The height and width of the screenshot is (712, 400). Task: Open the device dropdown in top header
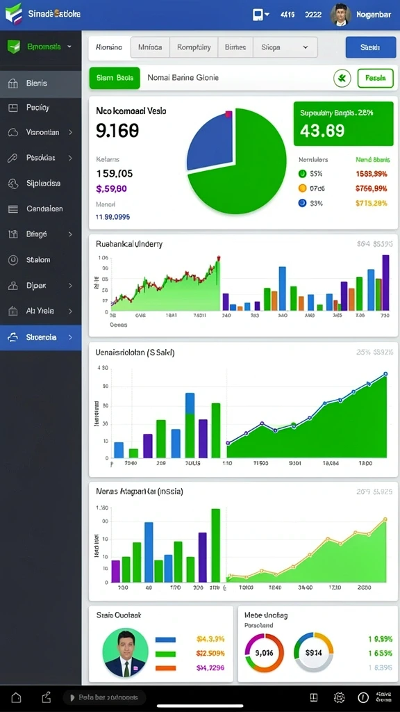pos(260,15)
